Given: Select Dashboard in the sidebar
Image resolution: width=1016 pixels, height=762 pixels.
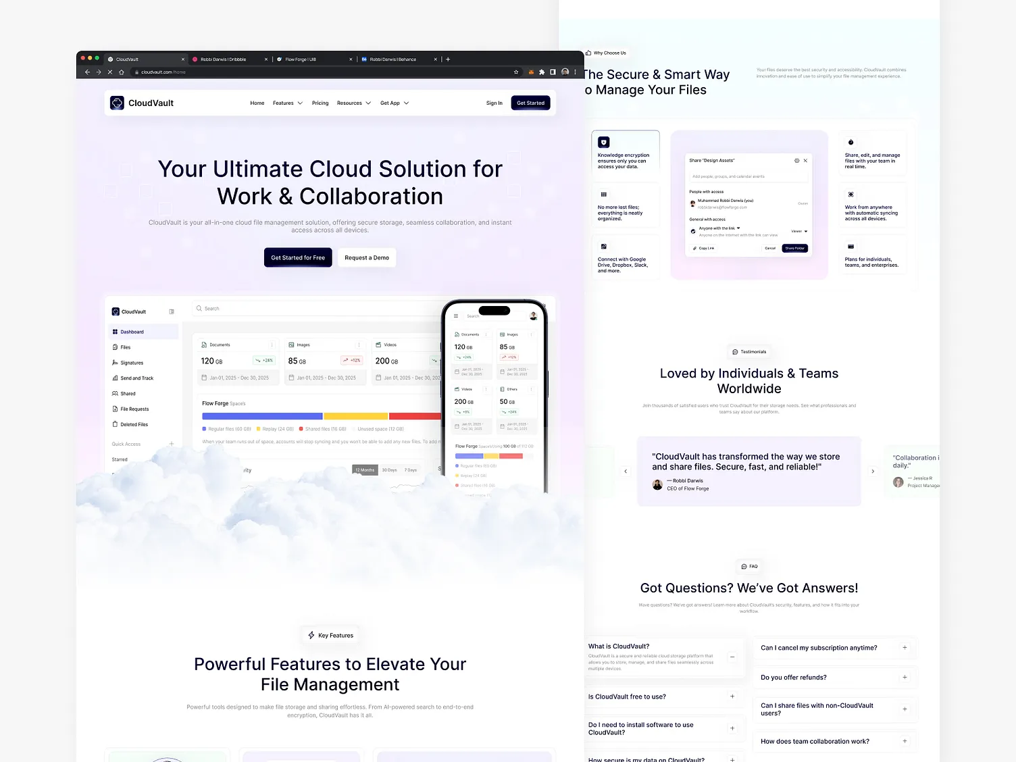Looking at the screenshot, I should (x=143, y=332).
